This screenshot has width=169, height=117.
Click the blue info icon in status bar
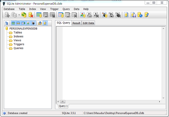click(4, 113)
